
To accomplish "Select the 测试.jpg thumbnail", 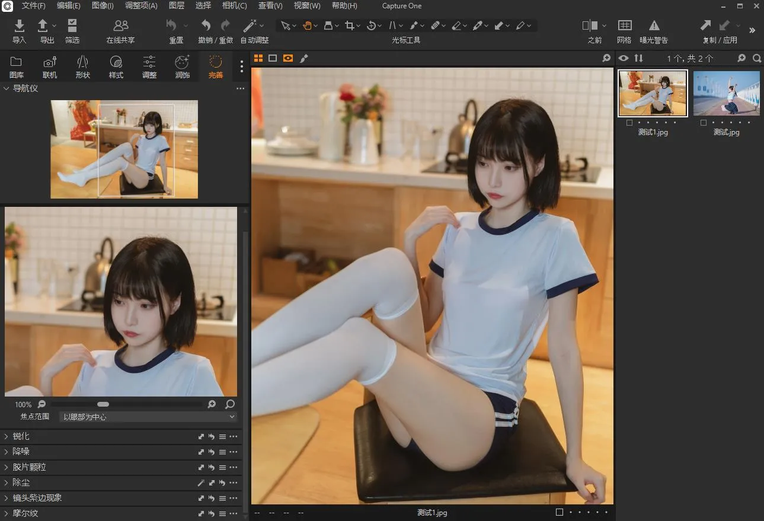I will click(x=726, y=94).
